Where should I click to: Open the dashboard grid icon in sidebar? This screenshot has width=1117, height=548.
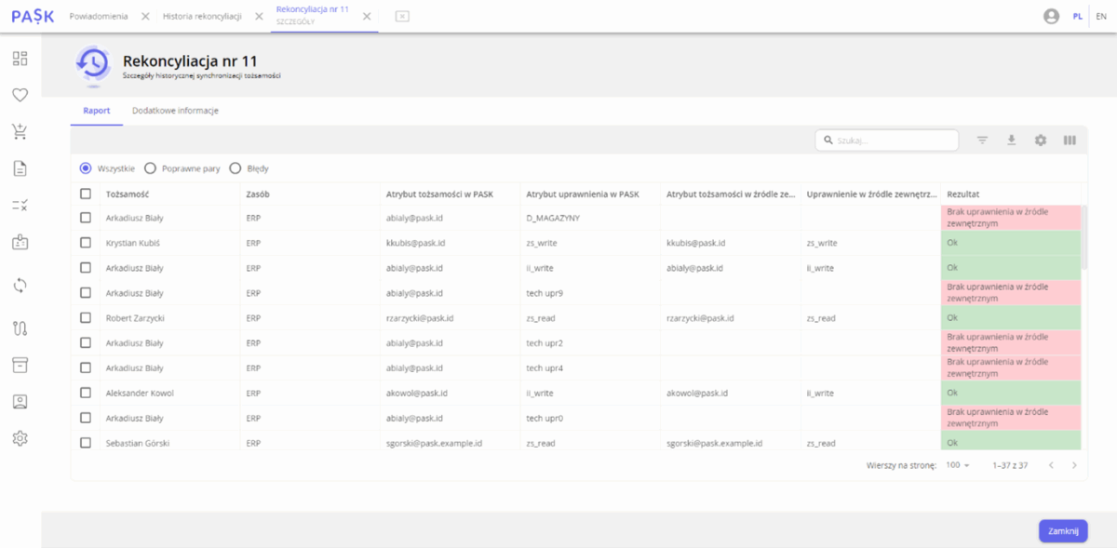[20, 59]
